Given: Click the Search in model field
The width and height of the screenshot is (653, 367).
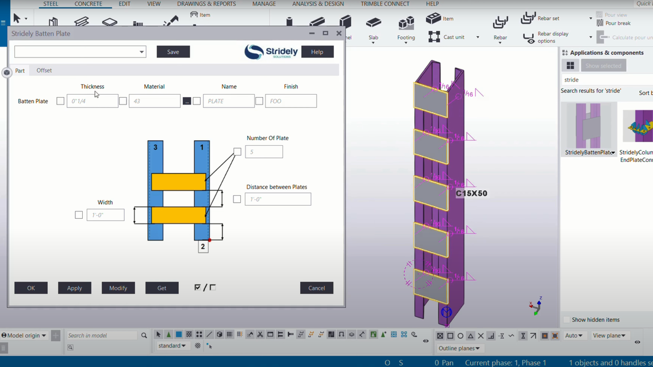Looking at the screenshot, I should [x=102, y=335].
